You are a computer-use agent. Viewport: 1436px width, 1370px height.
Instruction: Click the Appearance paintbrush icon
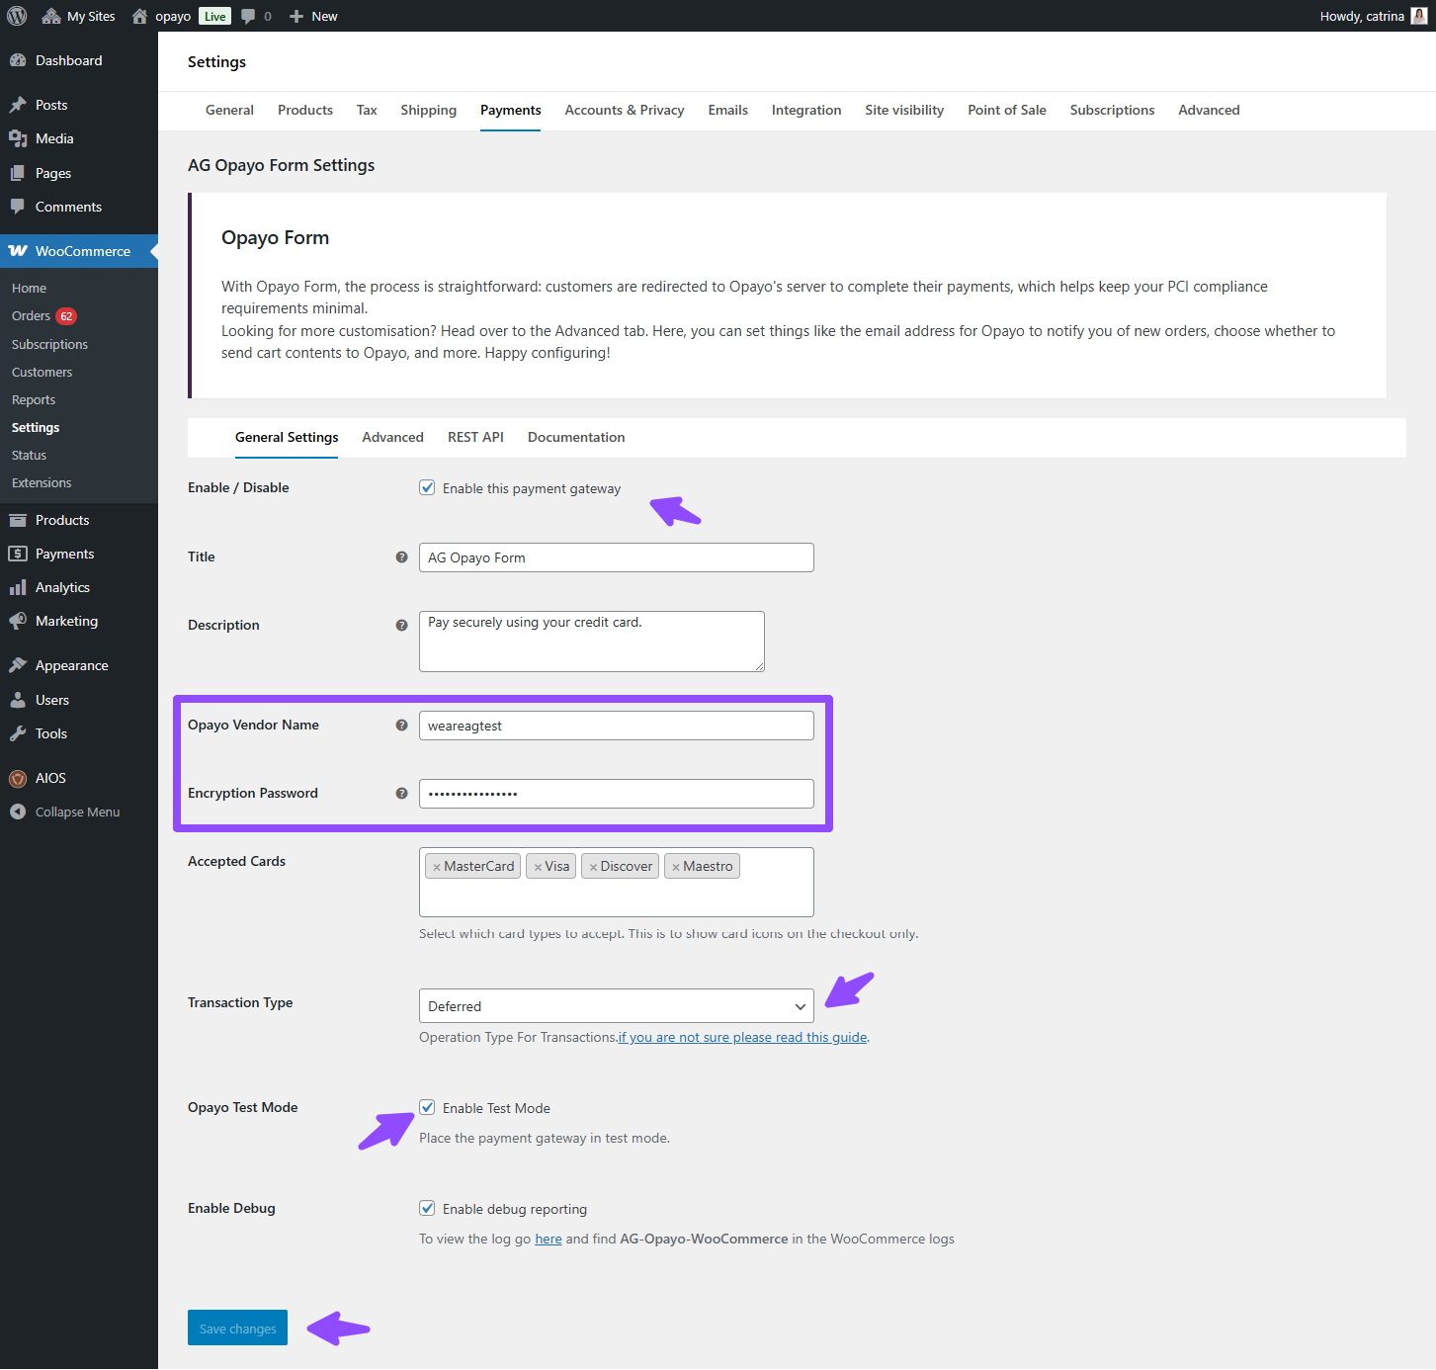[18, 665]
